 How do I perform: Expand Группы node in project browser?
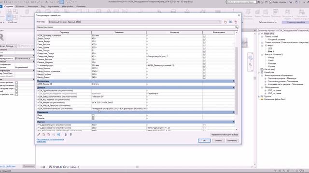[x=259, y=96]
